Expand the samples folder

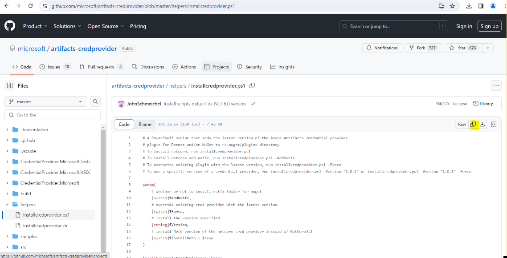click(8, 236)
